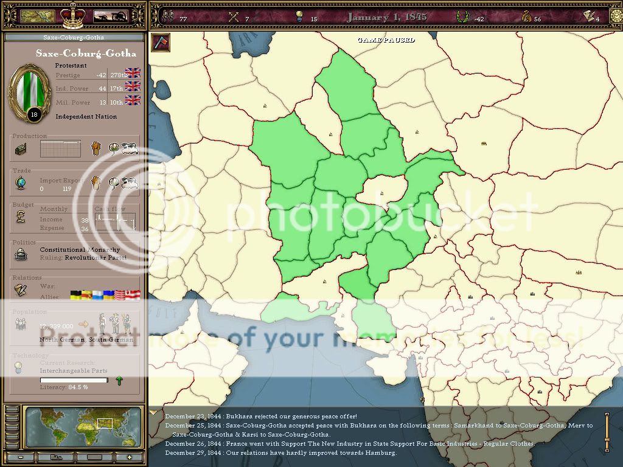Image resolution: width=623 pixels, height=467 pixels.
Task: Switch to the terrain map view tab
Action: (37, 16)
